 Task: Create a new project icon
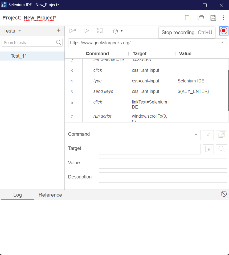pyautogui.click(x=188, y=18)
